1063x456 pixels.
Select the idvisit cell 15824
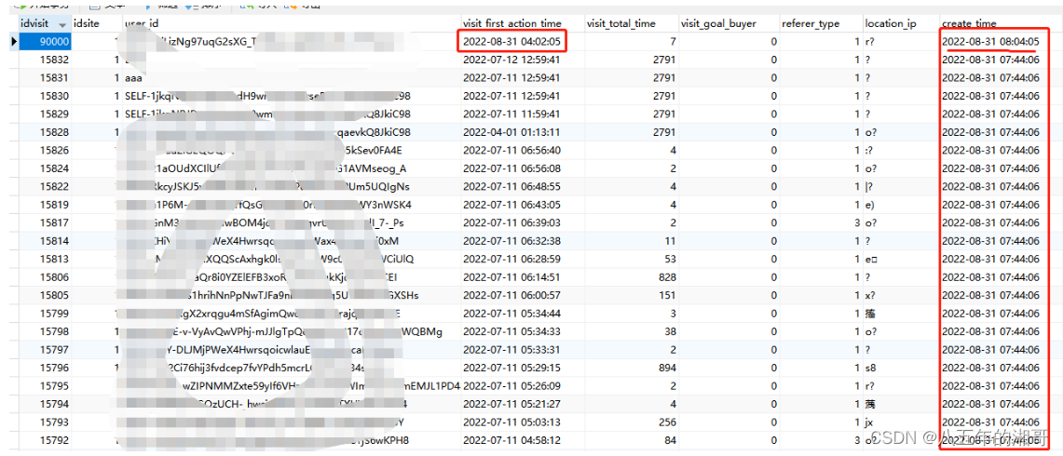(44, 168)
